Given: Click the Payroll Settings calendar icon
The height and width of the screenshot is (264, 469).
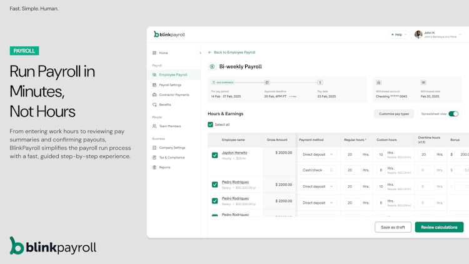Looking at the screenshot, I should point(154,85).
